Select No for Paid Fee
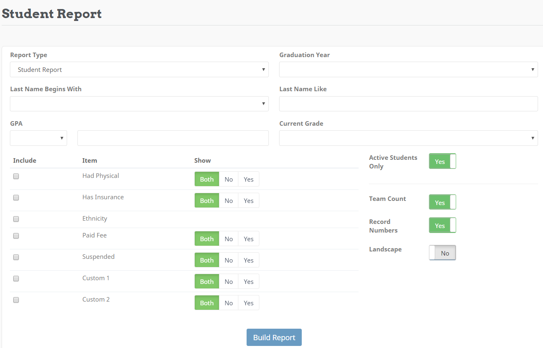Viewport: 543px width, 348px height. [228, 239]
